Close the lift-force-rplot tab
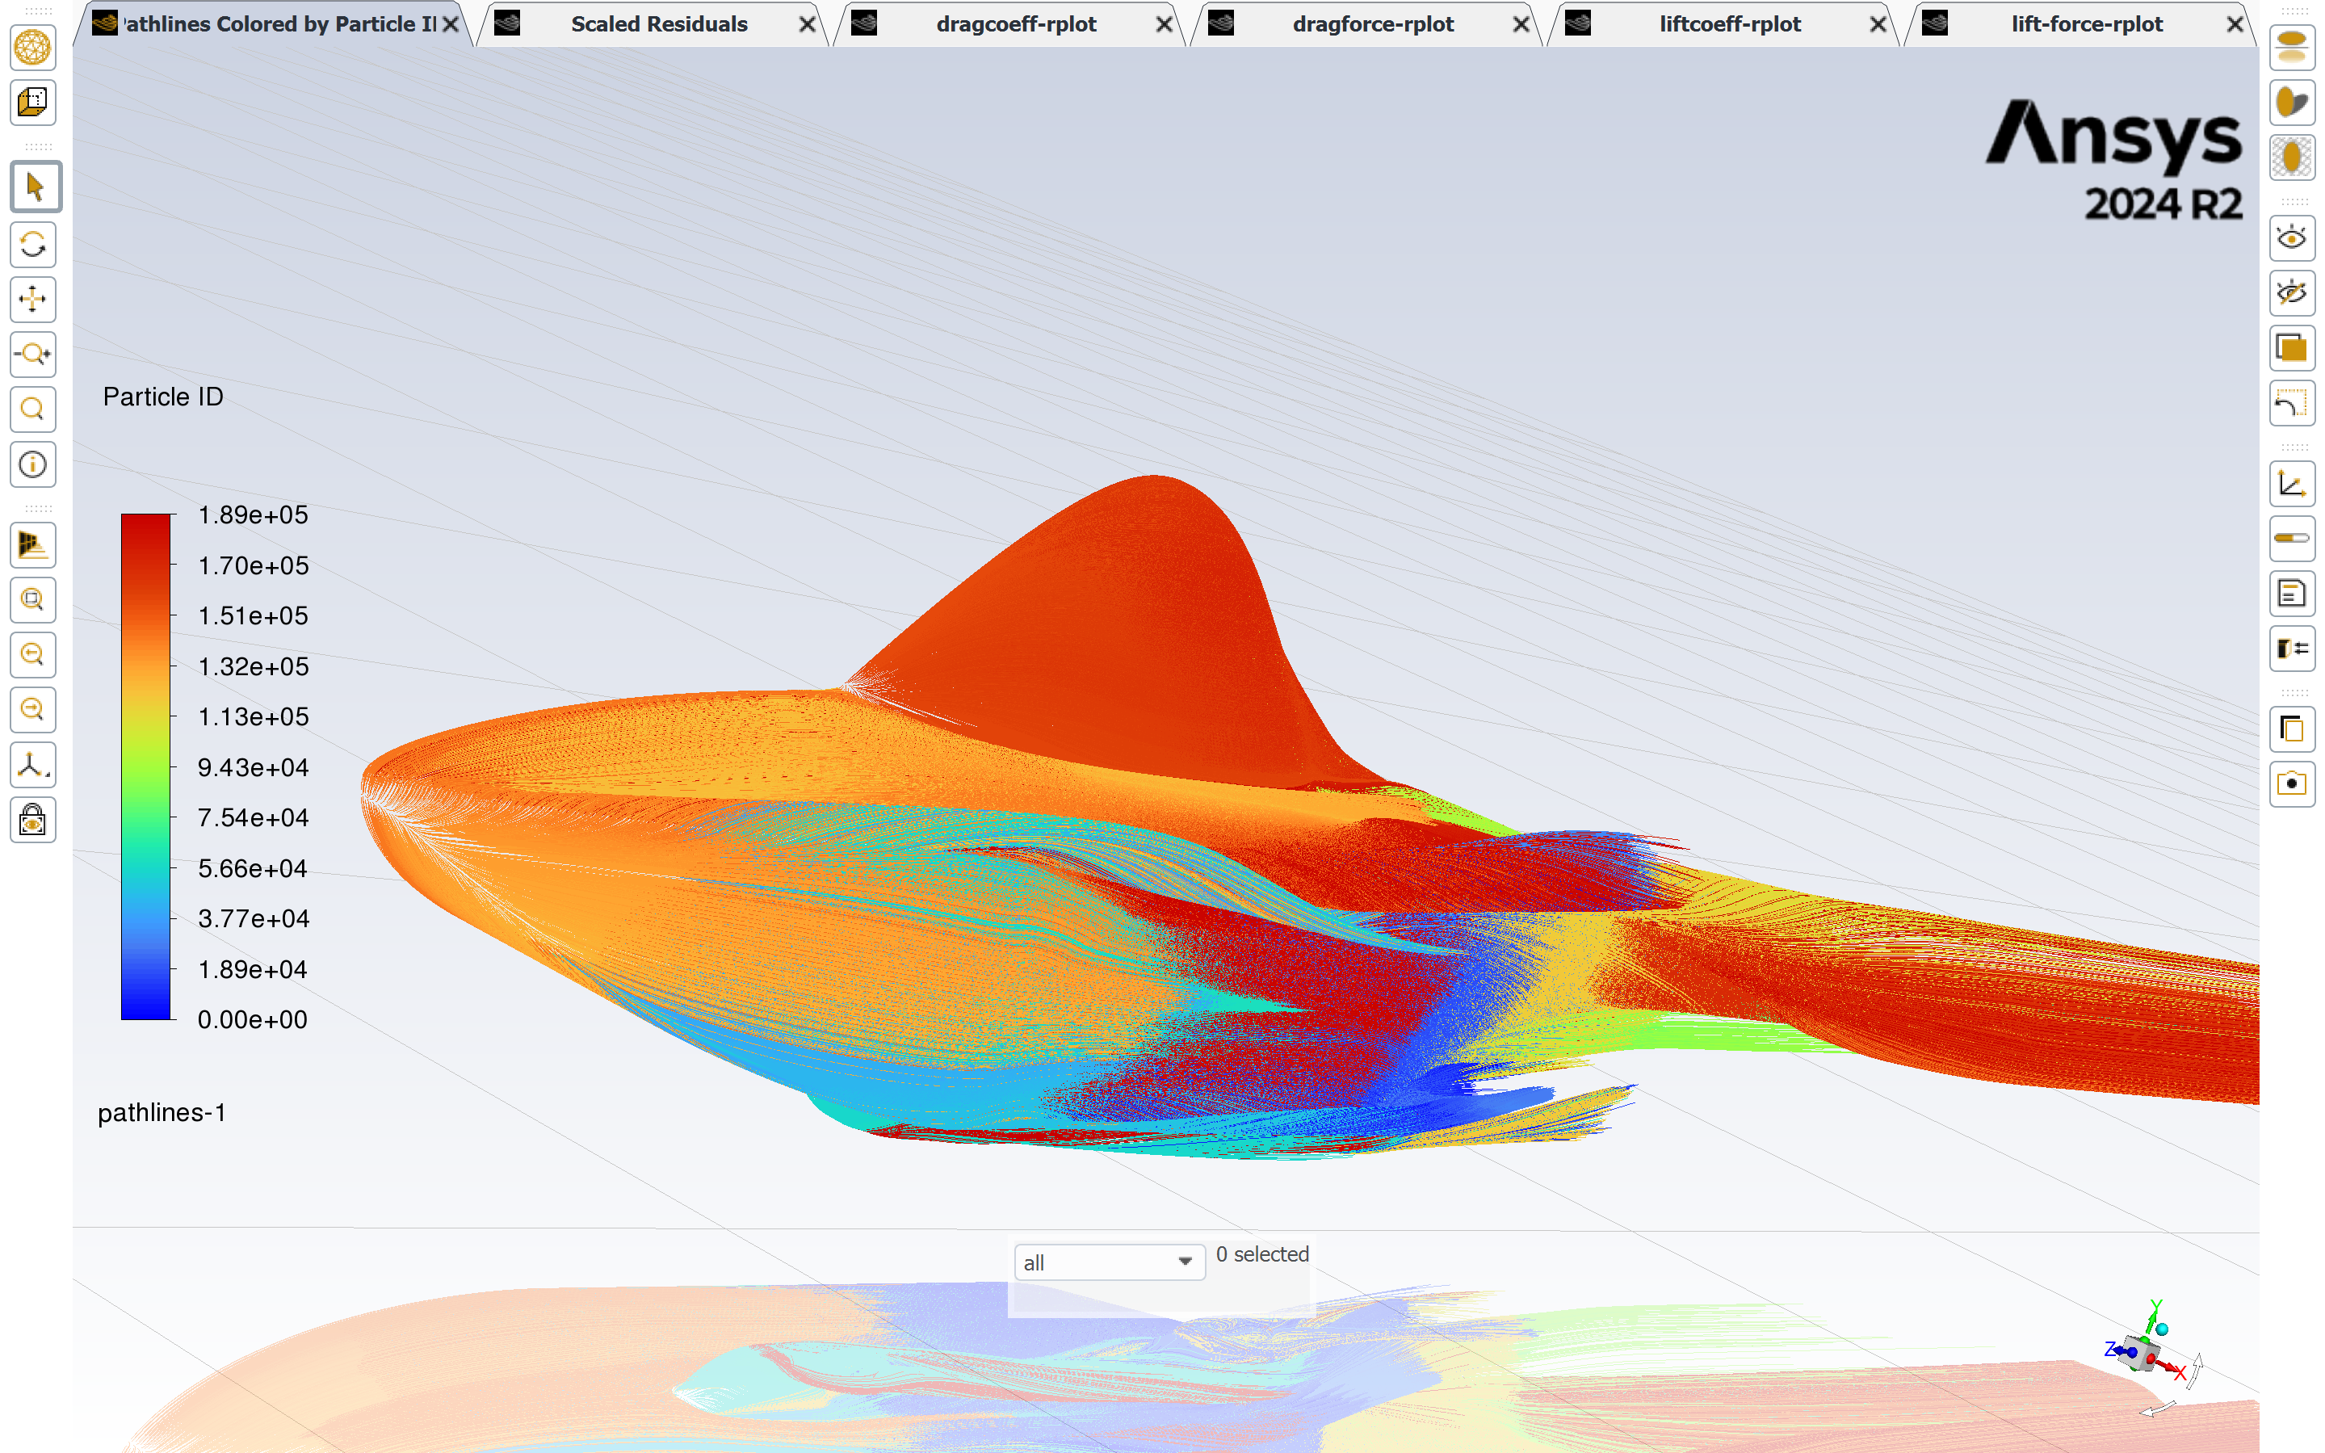The image size is (2325, 1453). 2235,24
